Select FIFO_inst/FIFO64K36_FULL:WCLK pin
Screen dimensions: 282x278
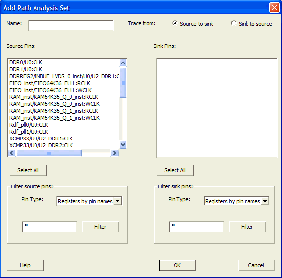point(51,90)
